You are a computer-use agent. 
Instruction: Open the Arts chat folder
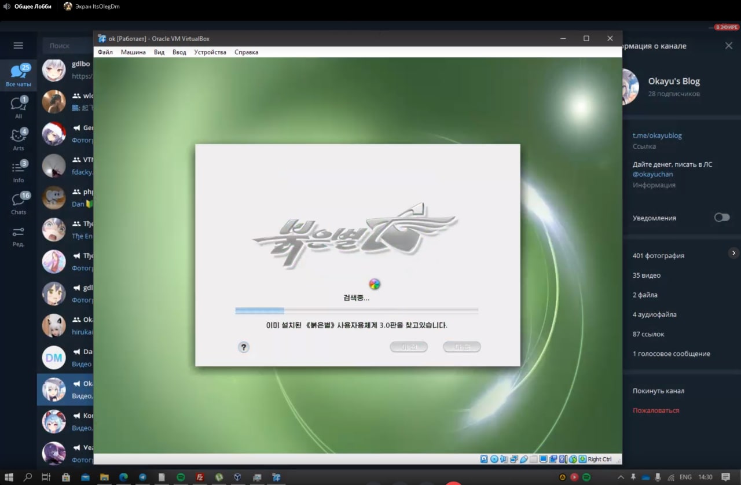pos(19,139)
